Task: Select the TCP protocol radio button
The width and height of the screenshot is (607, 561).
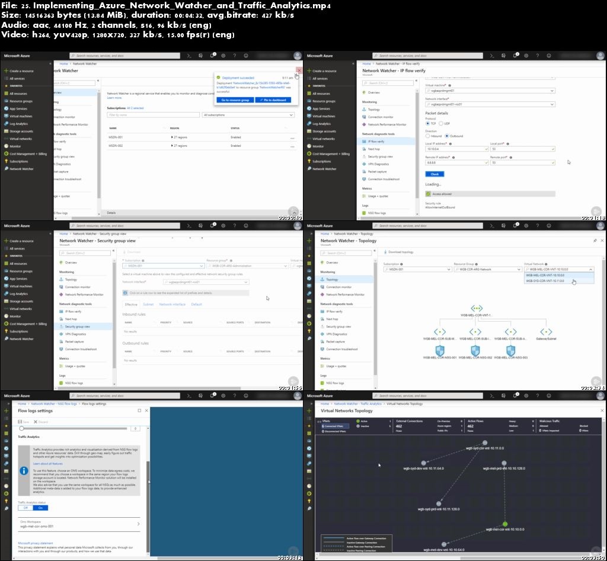Action: click(428, 123)
